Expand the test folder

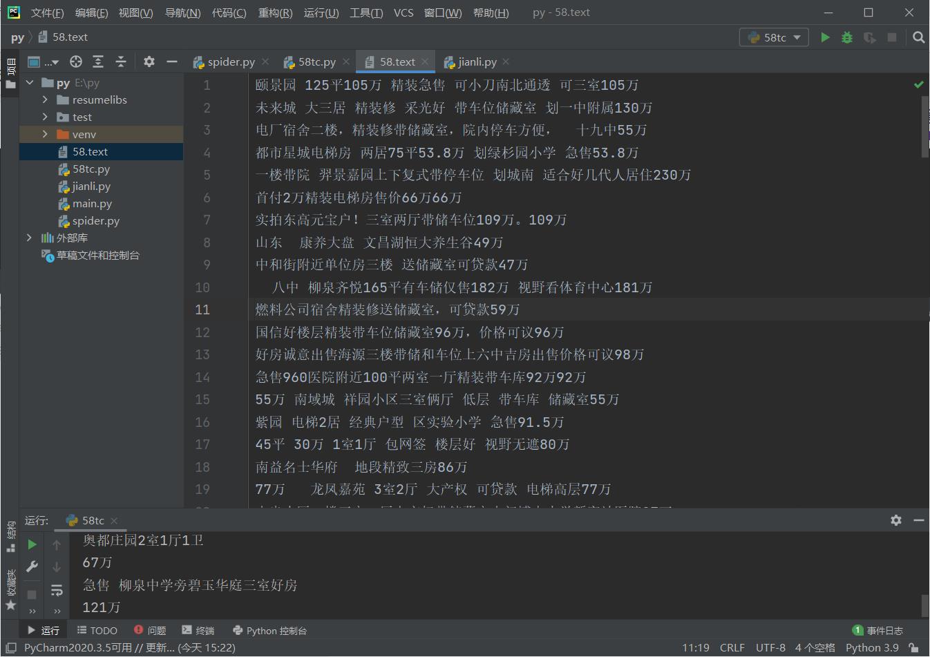(45, 117)
